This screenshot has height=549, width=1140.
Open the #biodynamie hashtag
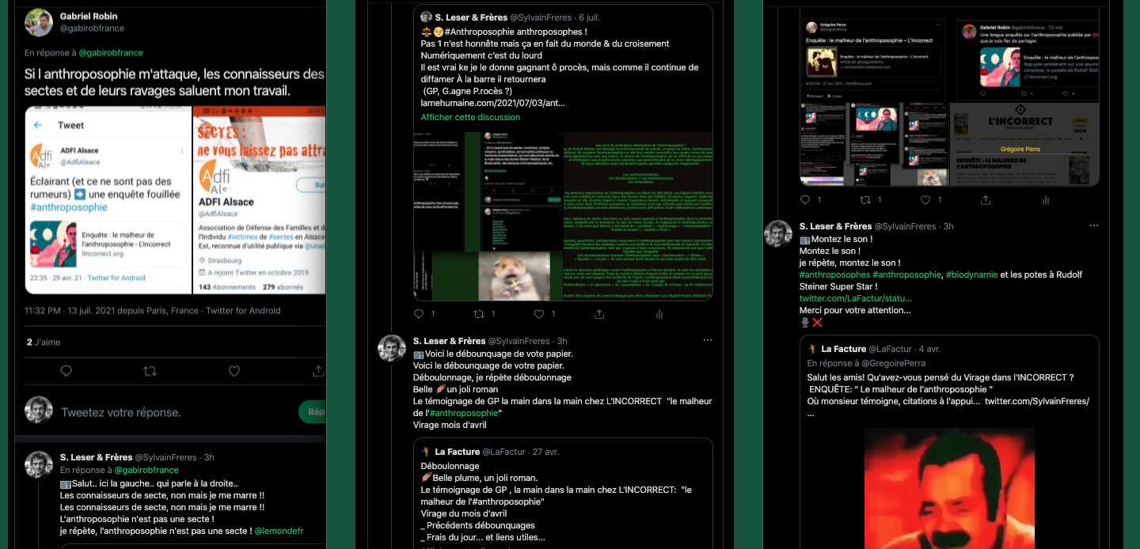(x=971, y=274)
